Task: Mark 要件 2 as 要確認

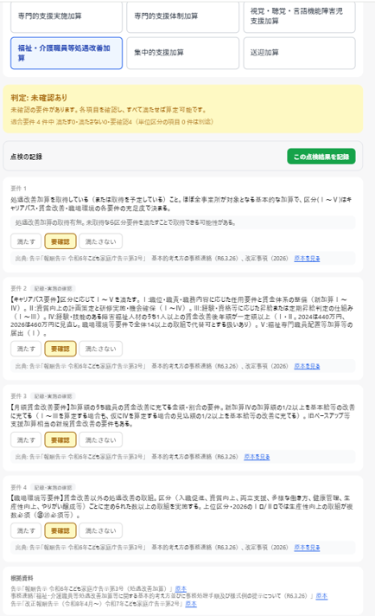Action: tap(60, 349)
